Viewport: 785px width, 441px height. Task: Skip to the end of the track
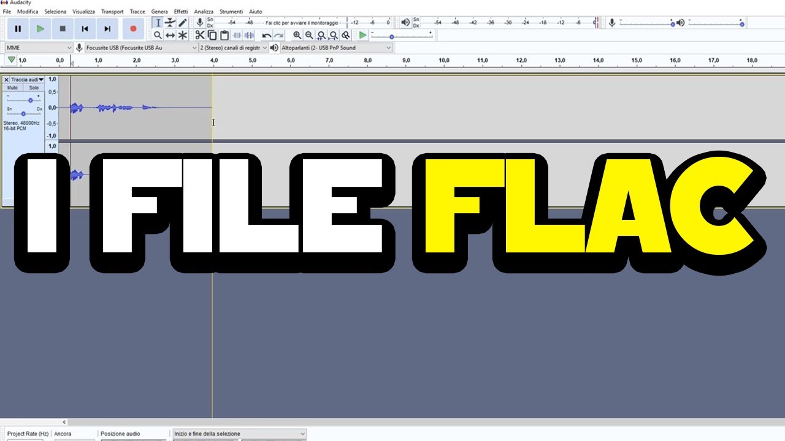click(x=107, y=29)
